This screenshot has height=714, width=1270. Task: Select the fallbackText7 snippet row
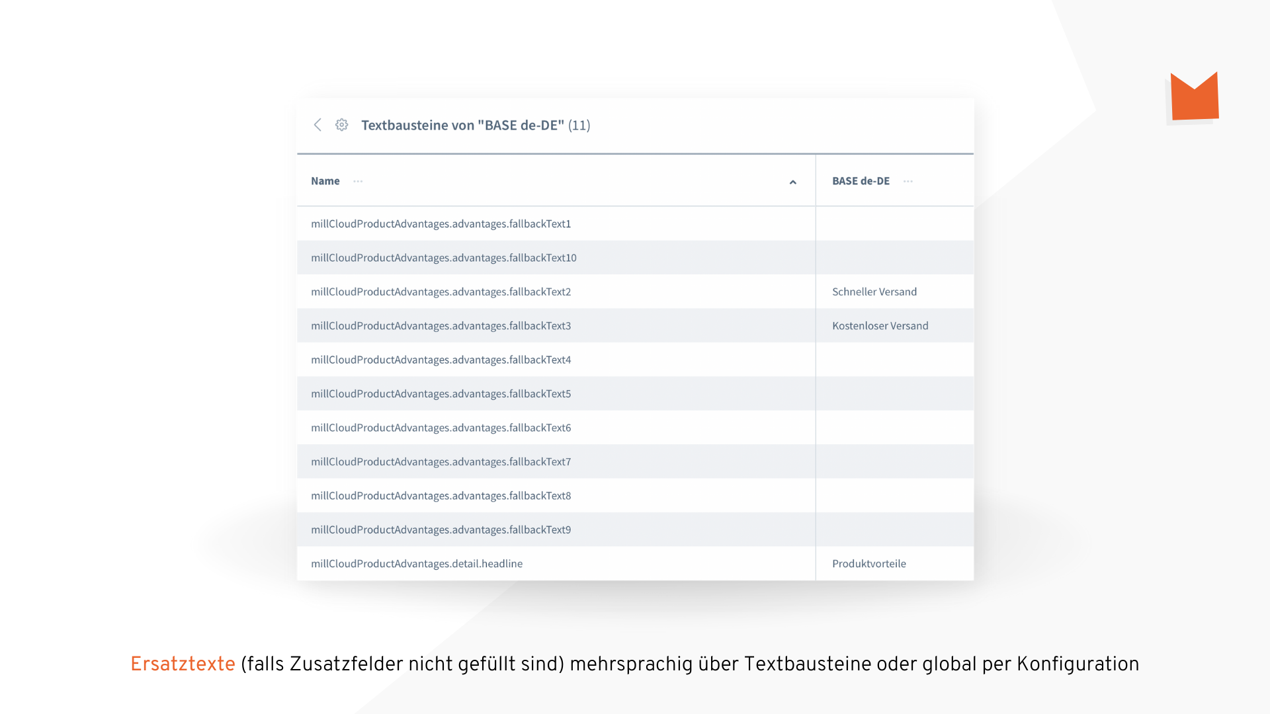635,461
